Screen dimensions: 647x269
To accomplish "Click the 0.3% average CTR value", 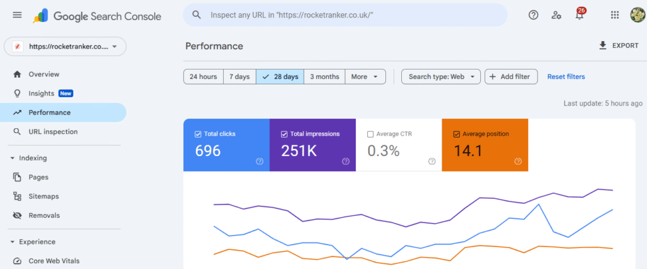I will click(384, 151).
